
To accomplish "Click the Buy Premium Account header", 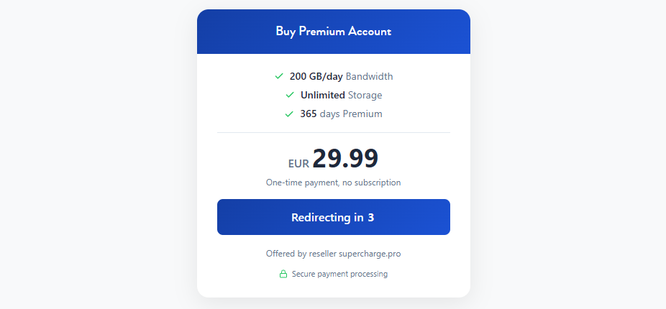I will [x=333, y=32].
